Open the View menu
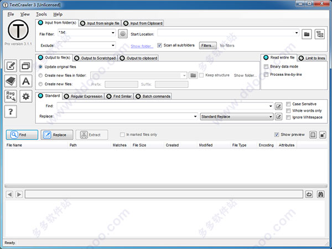This screenshot has width=332, height=249. click(x=25, y=14)
